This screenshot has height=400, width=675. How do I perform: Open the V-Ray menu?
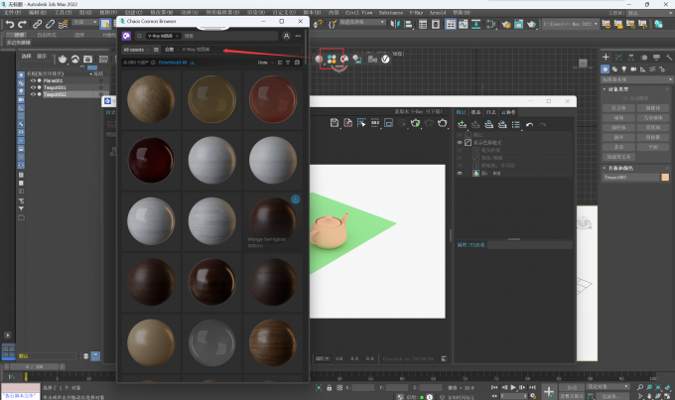[416, 13]
